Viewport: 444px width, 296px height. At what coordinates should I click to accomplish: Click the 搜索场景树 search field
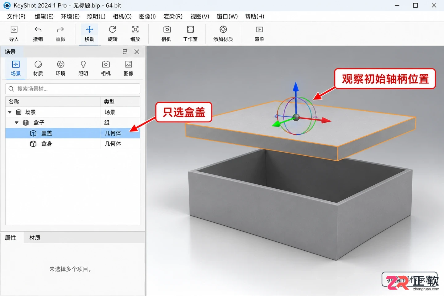point(73,89)
